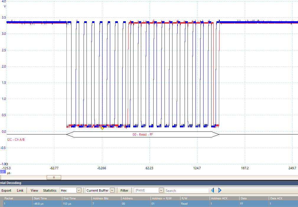Click the End Time column header
Screen dimensions: 298x207
tap(77, 198)
